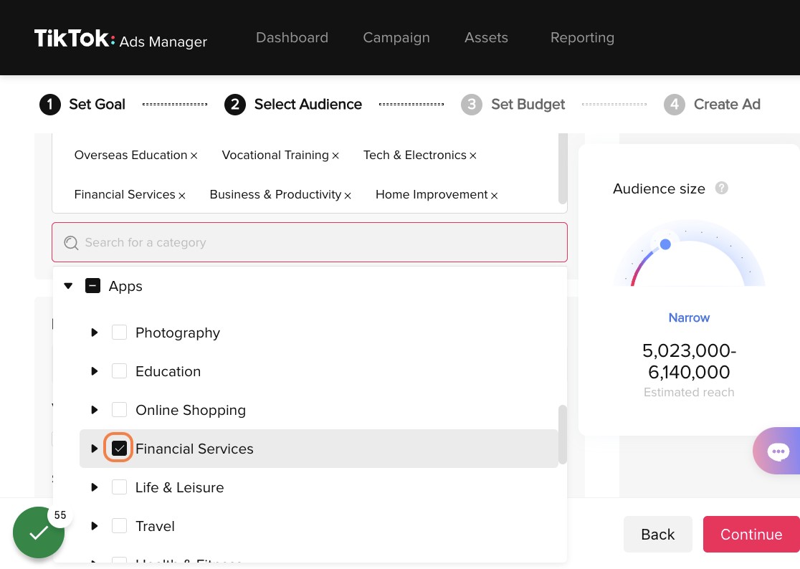800x569 pixels.
Task: Check the Photography checkbox
Action: point(119,333)
